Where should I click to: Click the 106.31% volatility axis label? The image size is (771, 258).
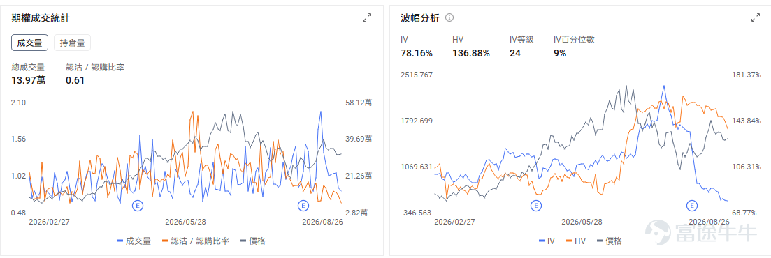[747, 167]
